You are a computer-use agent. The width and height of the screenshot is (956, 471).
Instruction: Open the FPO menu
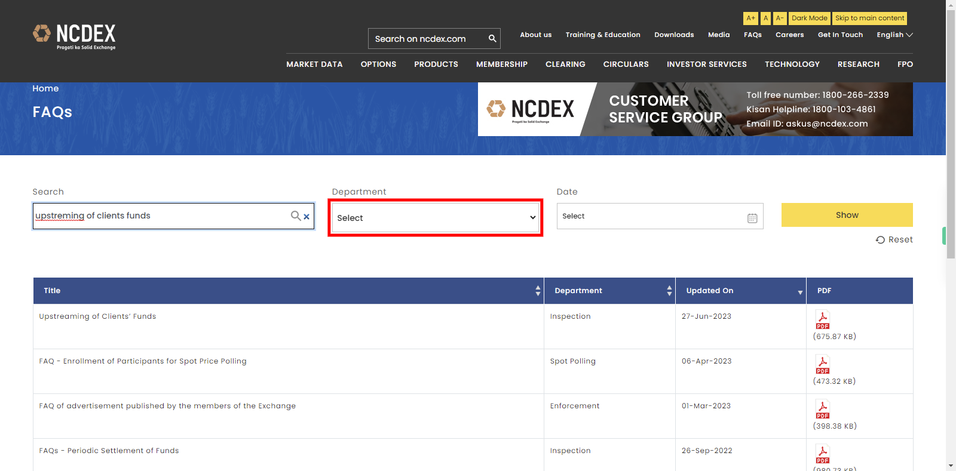905,64
